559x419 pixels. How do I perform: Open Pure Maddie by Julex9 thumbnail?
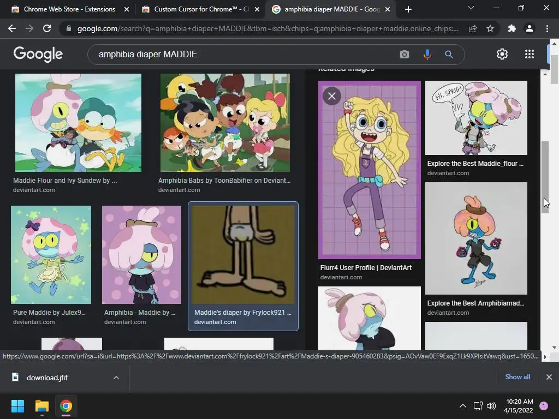click(x=51, y=255)
